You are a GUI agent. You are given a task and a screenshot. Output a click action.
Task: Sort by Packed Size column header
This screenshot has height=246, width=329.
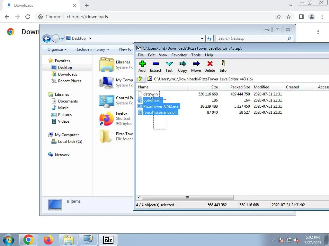[236, 87]
